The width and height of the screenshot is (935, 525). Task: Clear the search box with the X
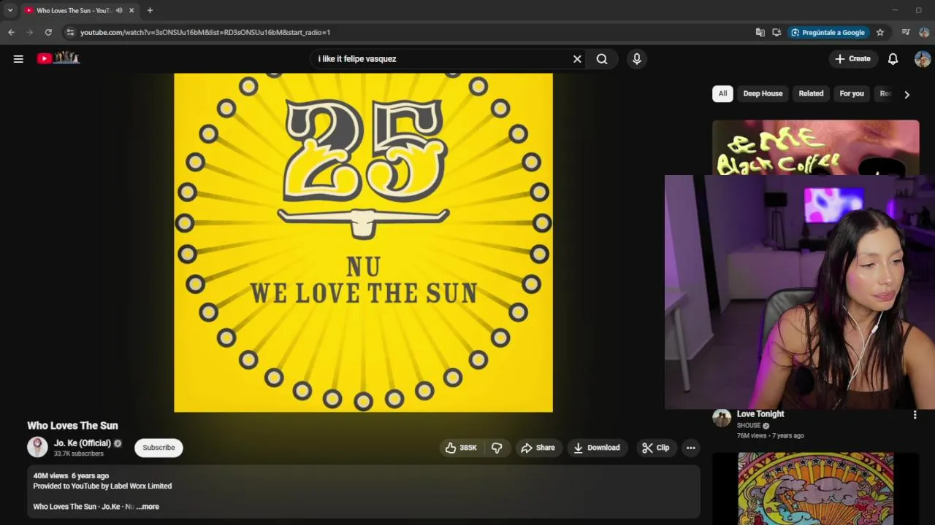click(577, 59)
